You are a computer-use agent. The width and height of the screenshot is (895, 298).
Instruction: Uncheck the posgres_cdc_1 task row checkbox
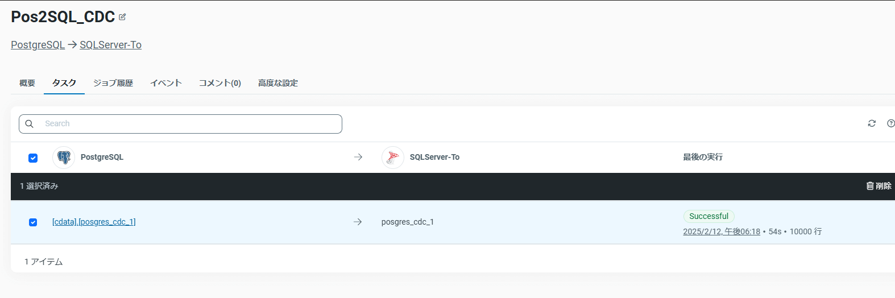point(33,222)
